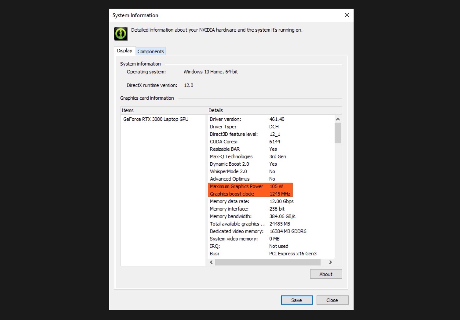
Task: Click the vertical scrollbar up arrow
Action: [x=338, y=119]
